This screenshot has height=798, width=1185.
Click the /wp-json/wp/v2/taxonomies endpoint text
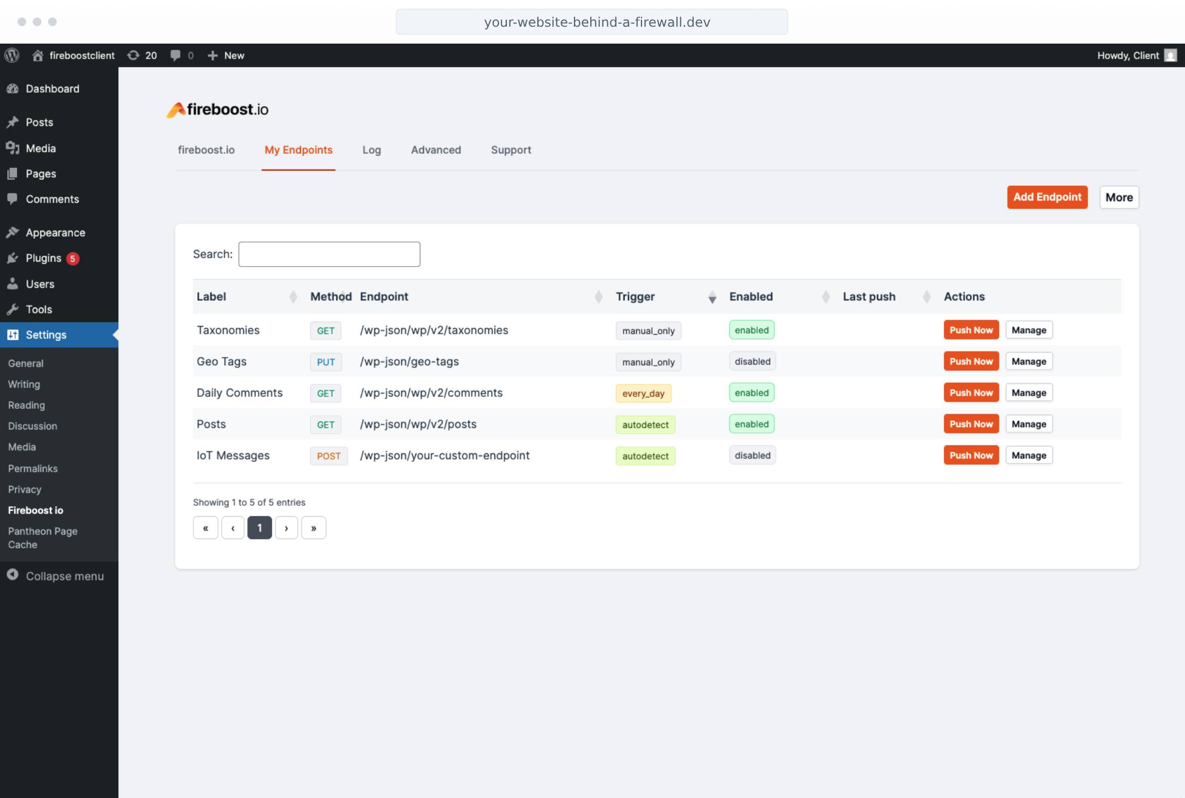tap(434, 330)
